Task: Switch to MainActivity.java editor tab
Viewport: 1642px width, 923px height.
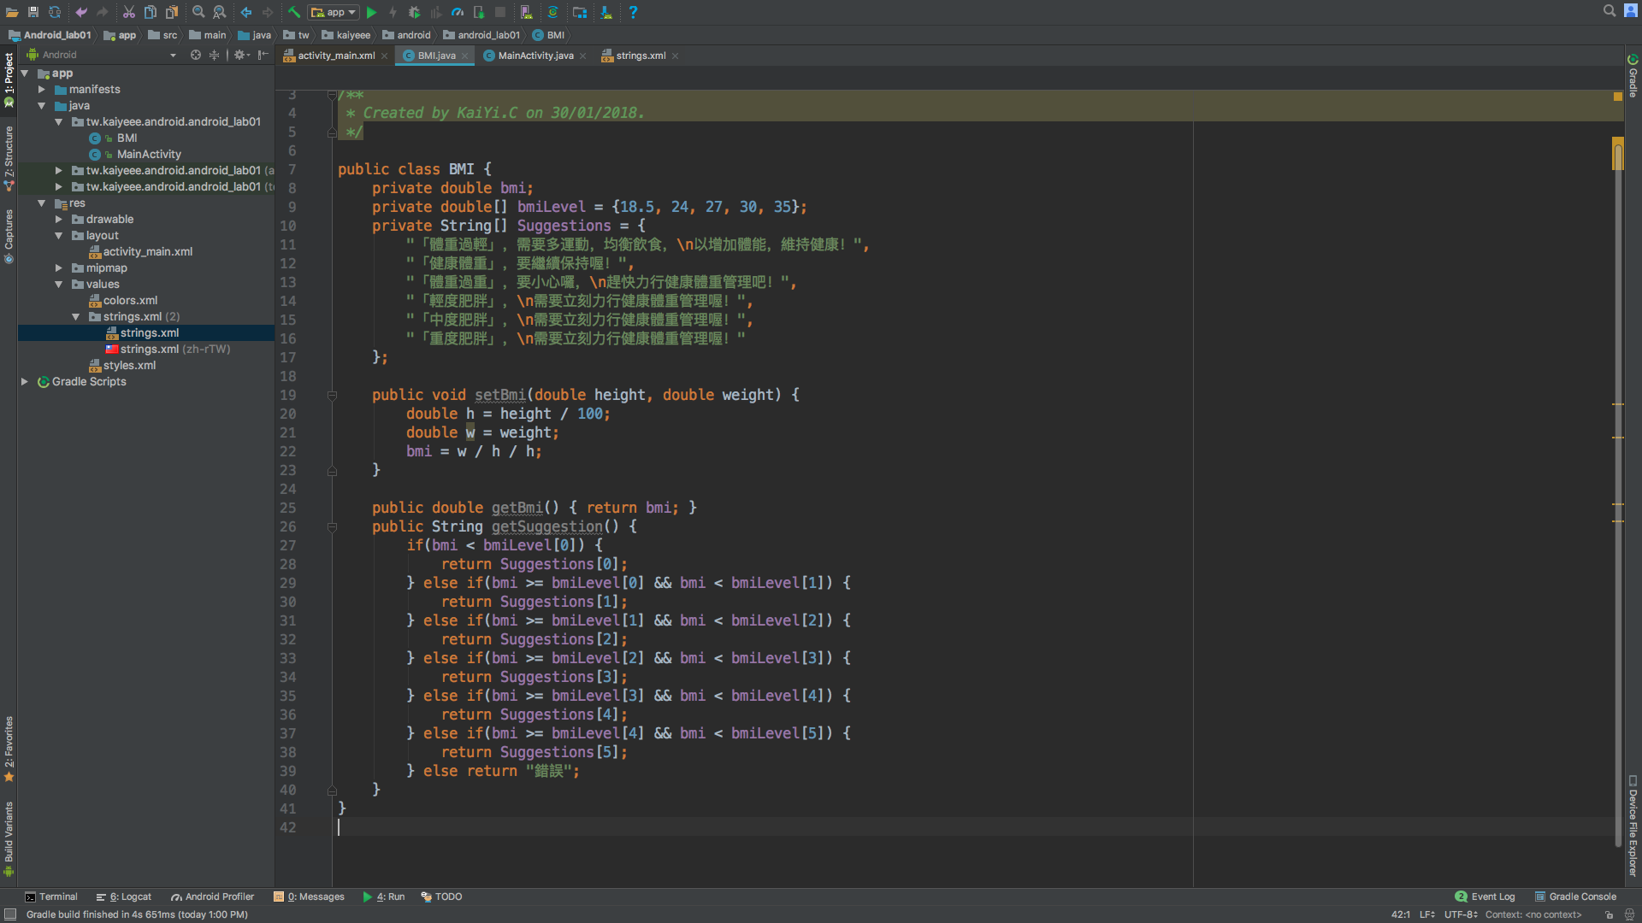Action: (x=535, y=56)
